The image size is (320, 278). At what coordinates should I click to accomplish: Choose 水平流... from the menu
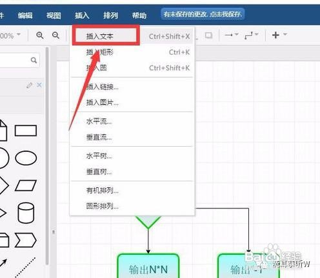tap(132, 122)
